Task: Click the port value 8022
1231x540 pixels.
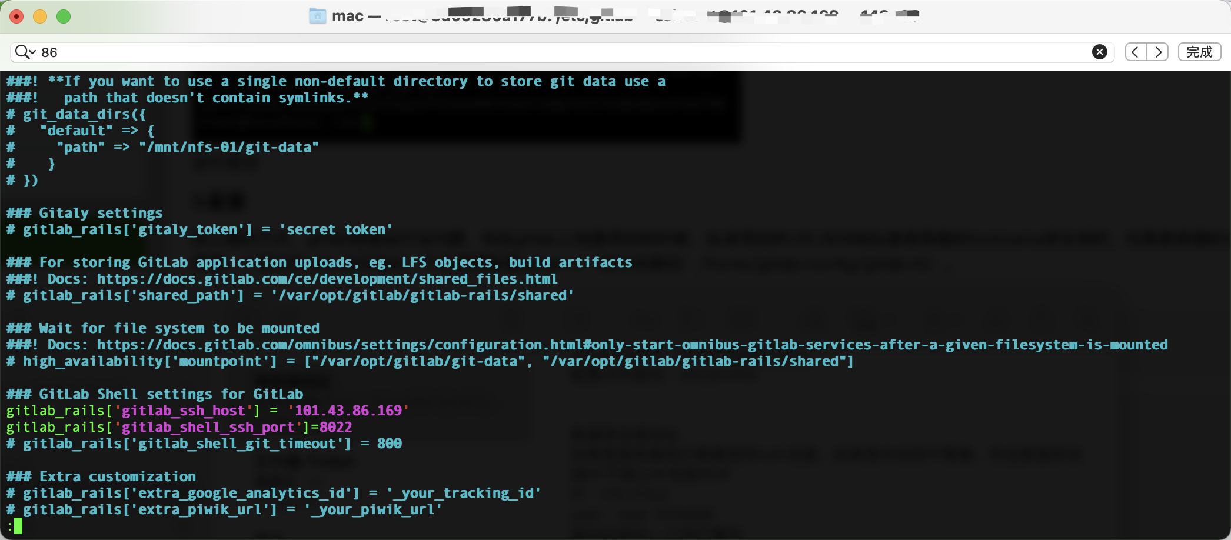Action: click(336, 427)
